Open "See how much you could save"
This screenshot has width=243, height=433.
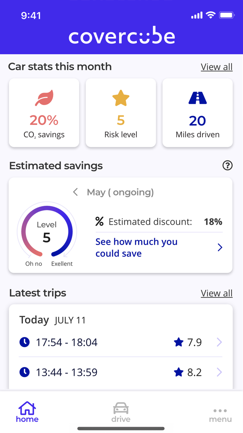136,247
